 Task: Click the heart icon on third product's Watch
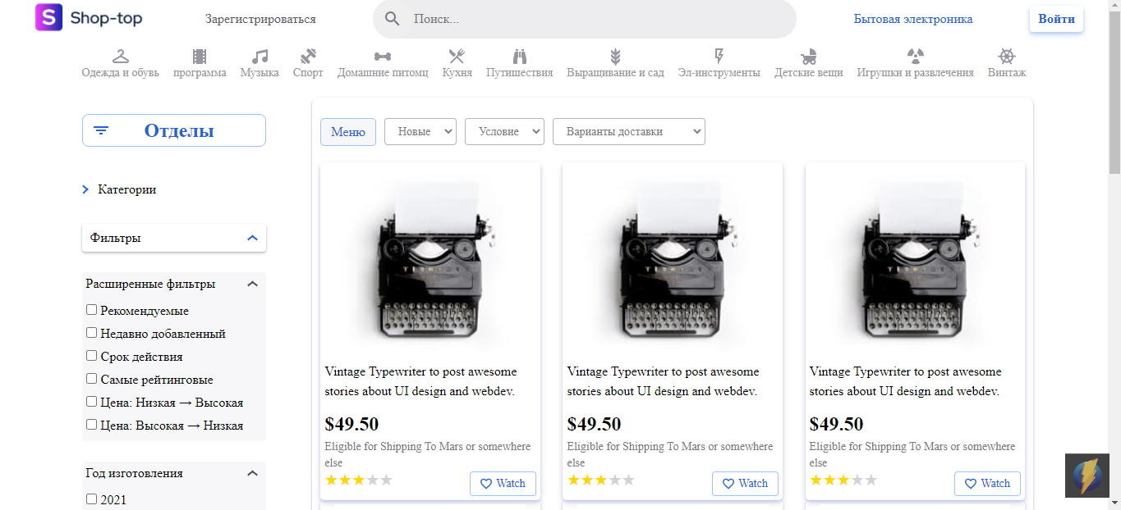pos(970,484)
